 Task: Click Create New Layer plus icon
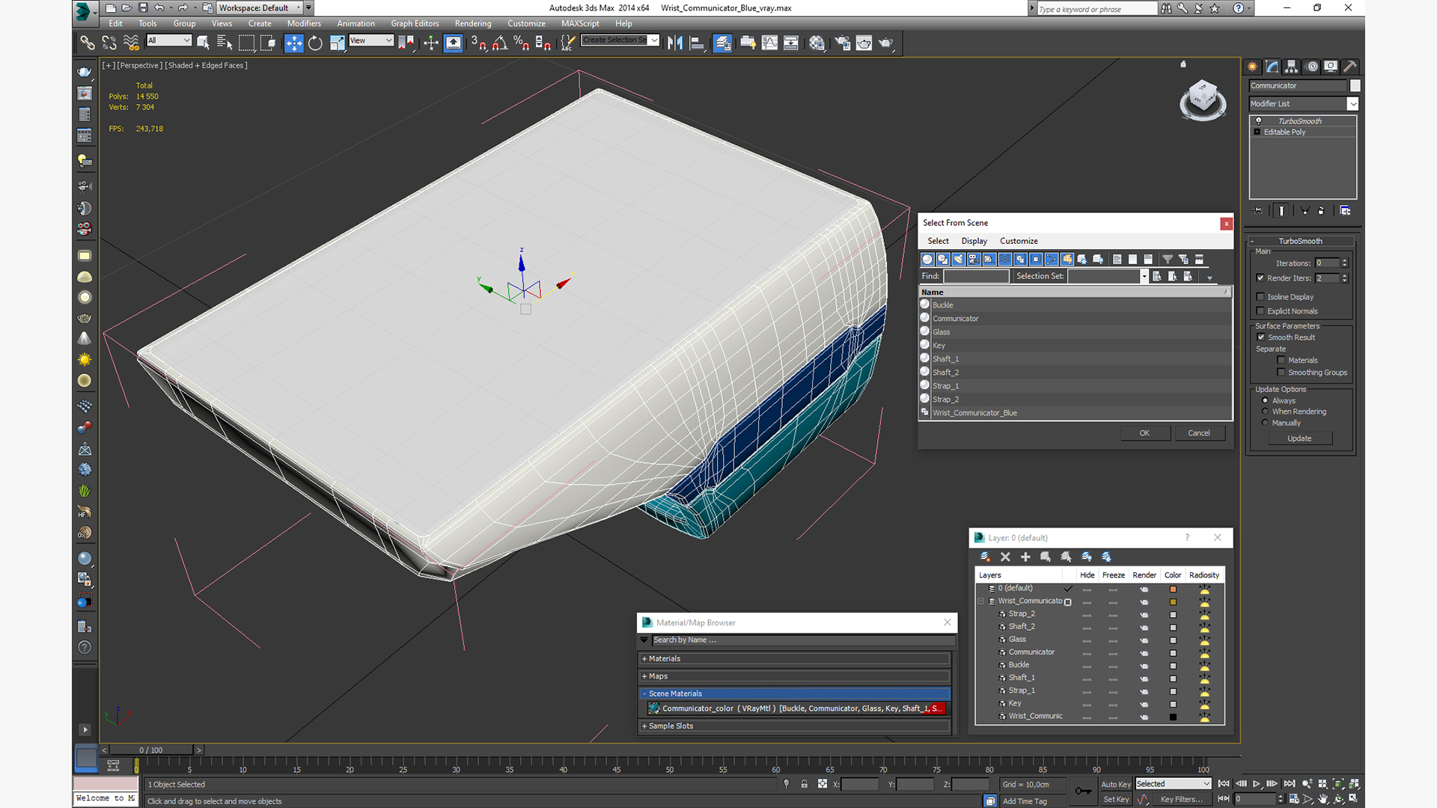click(x=1025, y=557)
